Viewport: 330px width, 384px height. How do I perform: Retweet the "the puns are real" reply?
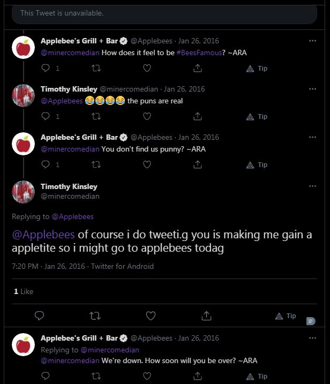click(x=96, y=116)
